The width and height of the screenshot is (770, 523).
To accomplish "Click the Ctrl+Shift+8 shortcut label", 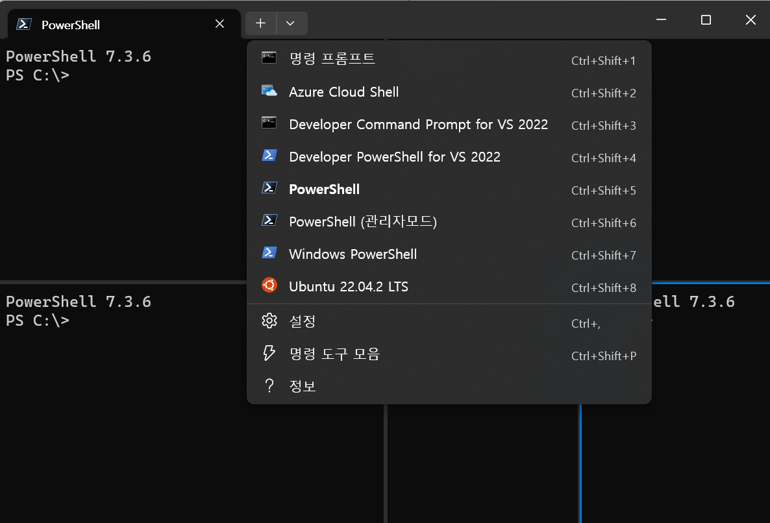I will click(603, 287).
